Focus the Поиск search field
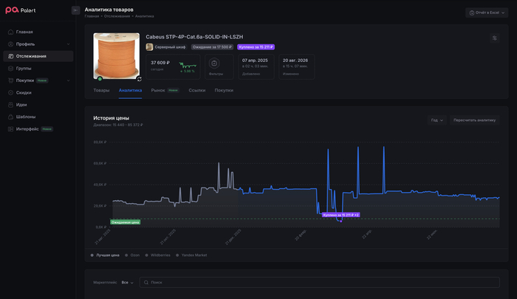This screenshot has height=299, width=517. [320, 283]
